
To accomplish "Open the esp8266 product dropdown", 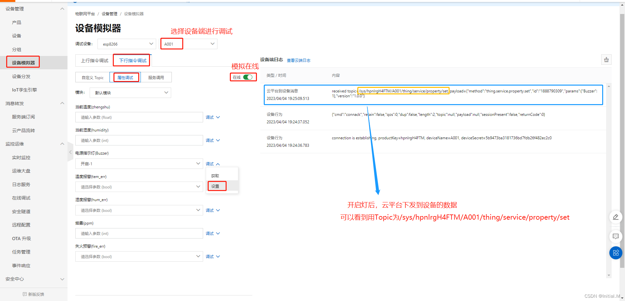I will click(127, 44).
